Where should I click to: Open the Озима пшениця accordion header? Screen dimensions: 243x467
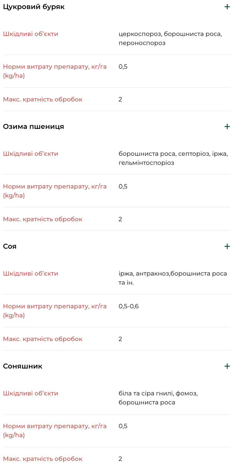34,127
